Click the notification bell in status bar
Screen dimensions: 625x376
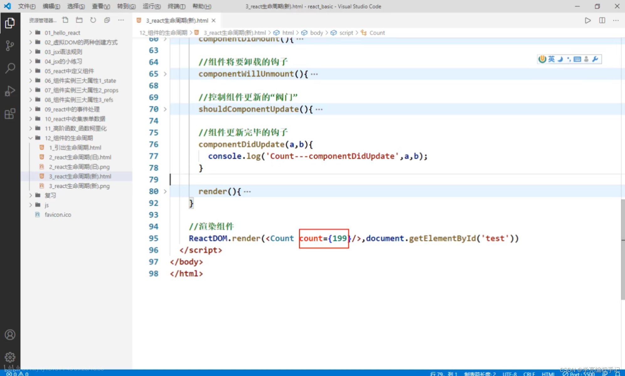click(x=617, y=373)
